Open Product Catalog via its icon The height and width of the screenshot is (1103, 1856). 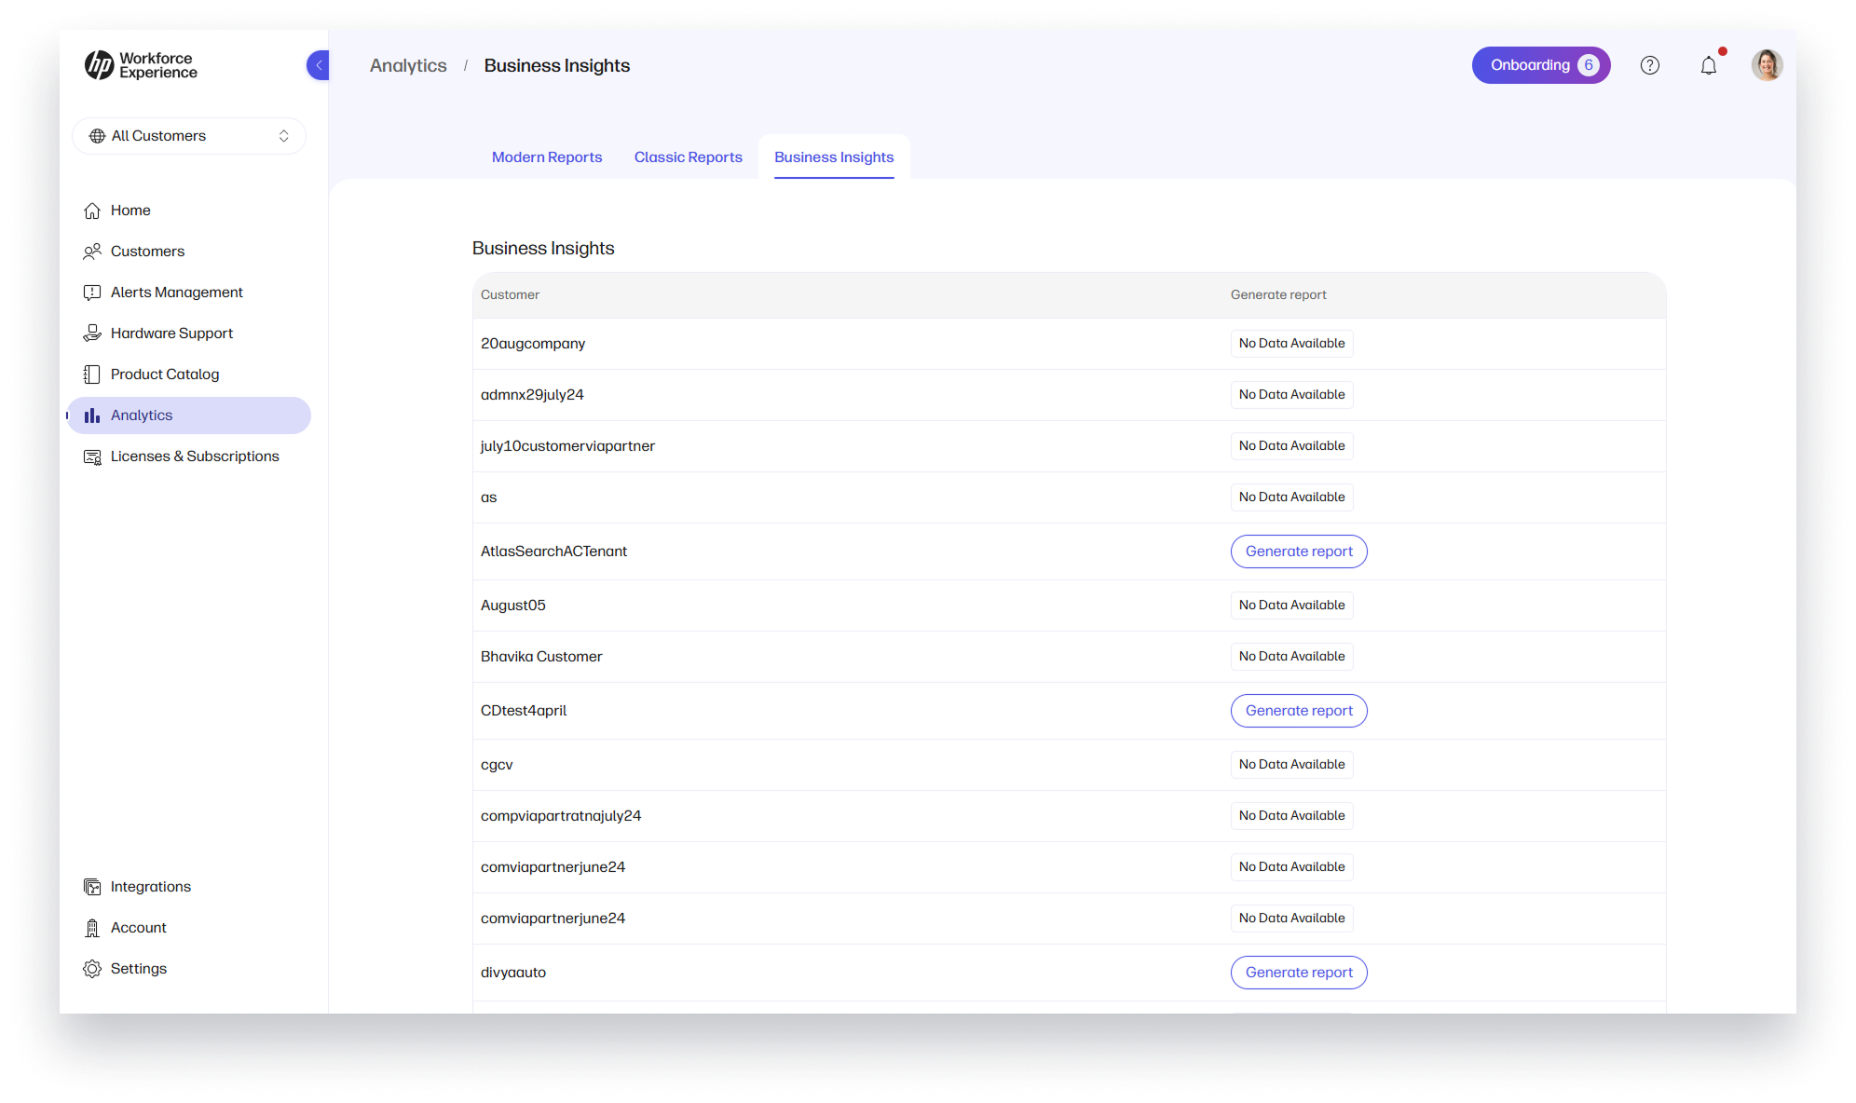click(x=93, y=374)
